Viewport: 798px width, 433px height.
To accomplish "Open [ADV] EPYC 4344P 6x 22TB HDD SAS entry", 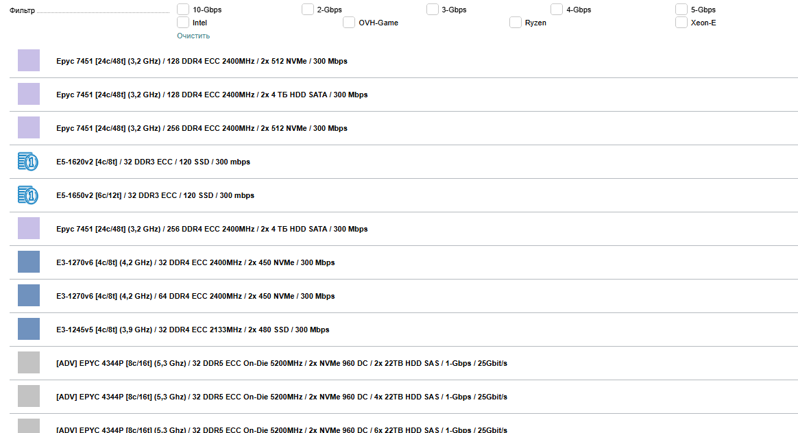I will pos(282,430).
